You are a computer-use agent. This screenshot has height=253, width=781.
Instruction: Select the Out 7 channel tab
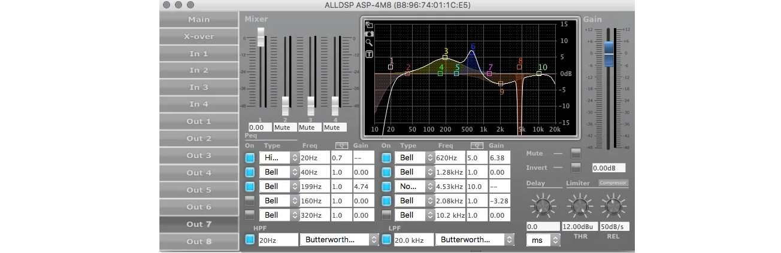click(199, 224)
